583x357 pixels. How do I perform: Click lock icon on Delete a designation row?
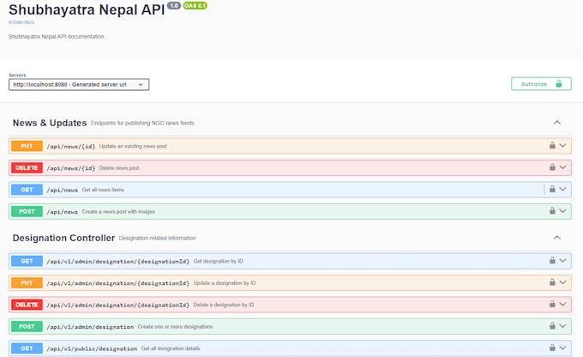pyautogui.click(x=552, y=304)
